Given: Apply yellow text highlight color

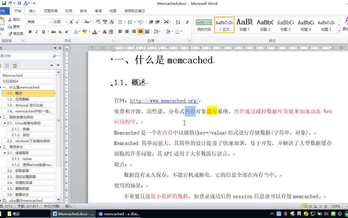Looking at the screenshot, I should point(84,32).
